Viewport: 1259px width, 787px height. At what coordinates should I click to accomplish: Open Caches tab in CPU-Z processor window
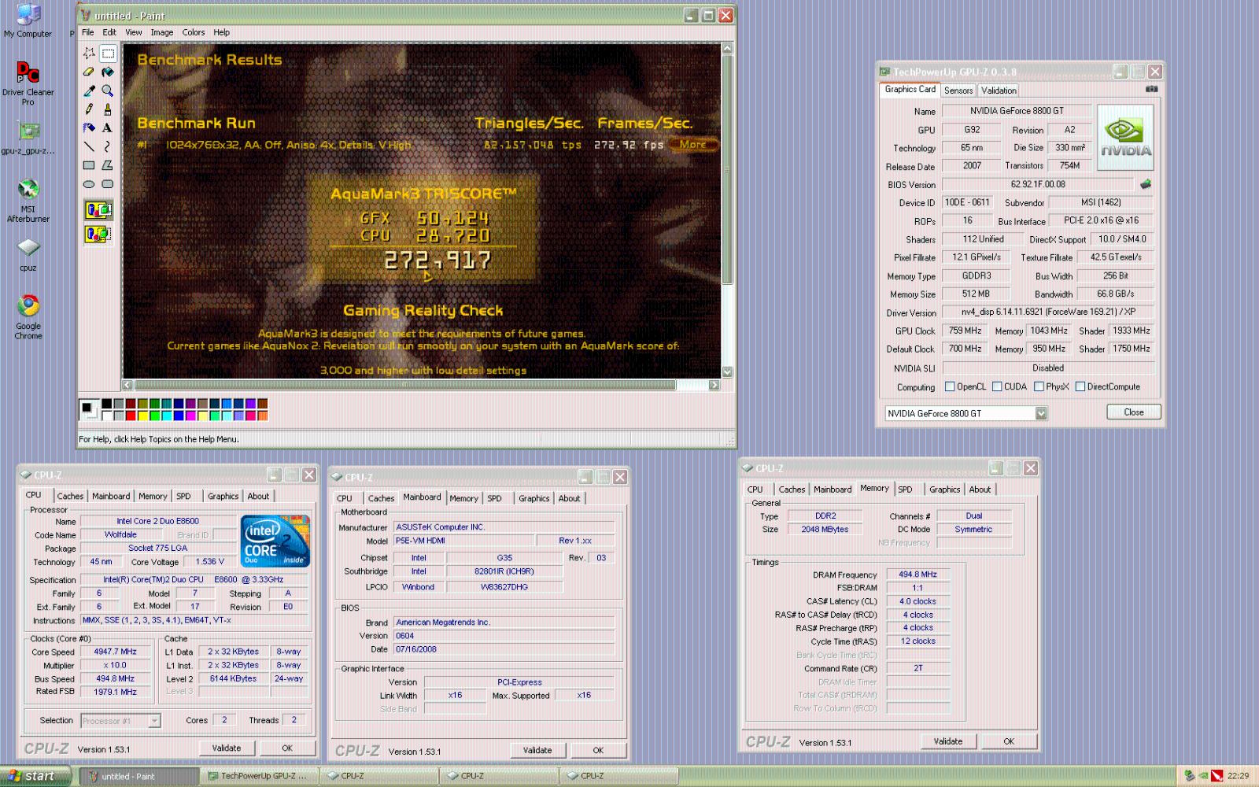point(70,496)
